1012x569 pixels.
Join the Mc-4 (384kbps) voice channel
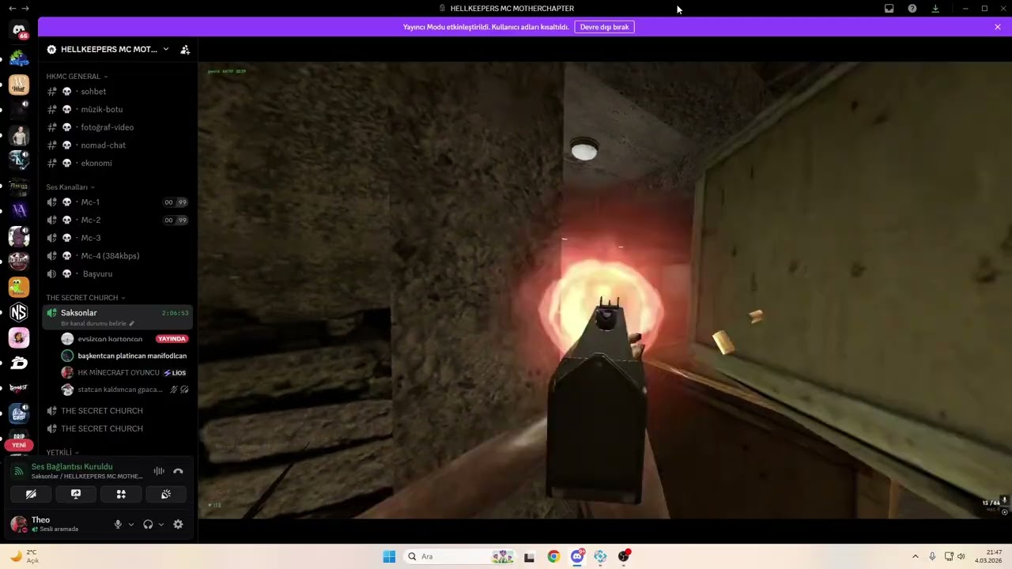pyautogui.click(x=117, y=256)
